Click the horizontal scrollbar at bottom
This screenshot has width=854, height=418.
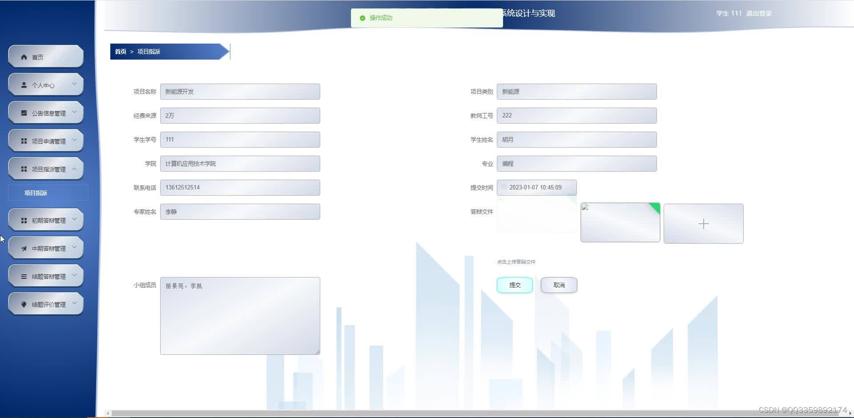click(x=476, y=413)
